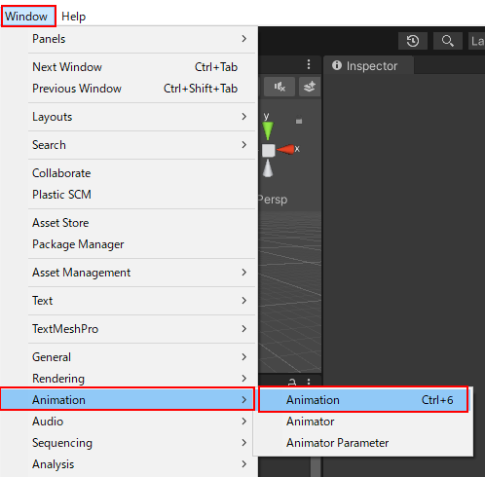Screen dimensions: 485x477
Task: Expand the TextMeshPro submenu
Action: (129, 329)
